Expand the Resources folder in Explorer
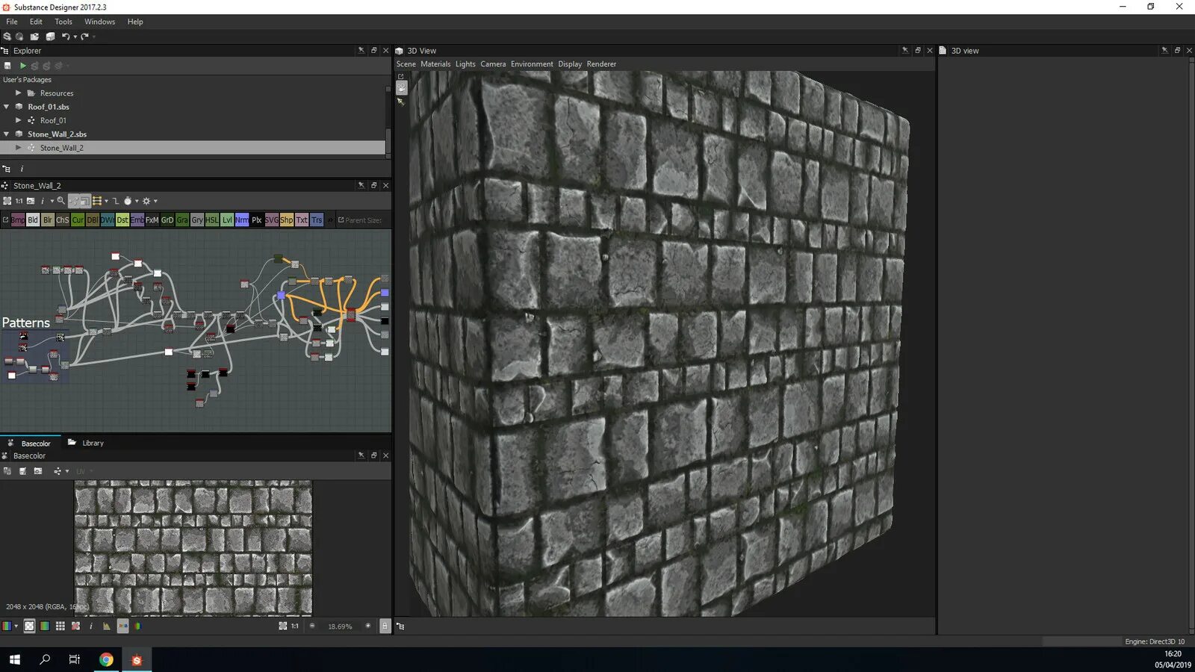 click(x=18, y=93)
